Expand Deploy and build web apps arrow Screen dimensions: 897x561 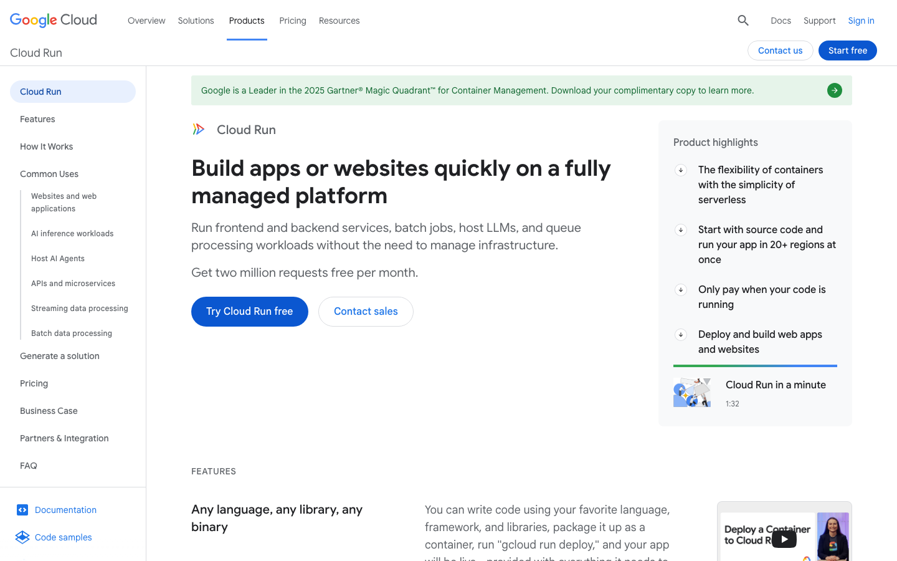[x=681, y=335]
